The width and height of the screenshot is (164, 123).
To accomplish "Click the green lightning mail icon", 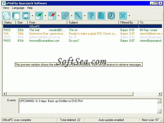I will tap(39, 16).
